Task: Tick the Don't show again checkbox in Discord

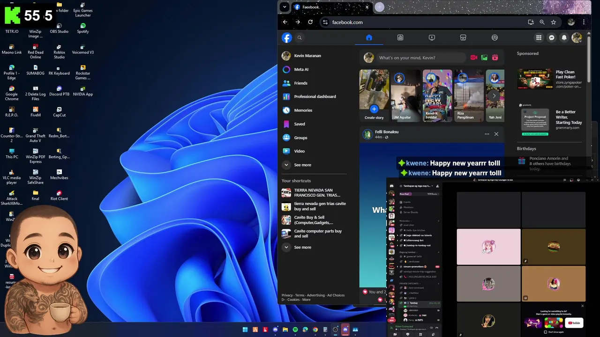Action: [546, 332]
